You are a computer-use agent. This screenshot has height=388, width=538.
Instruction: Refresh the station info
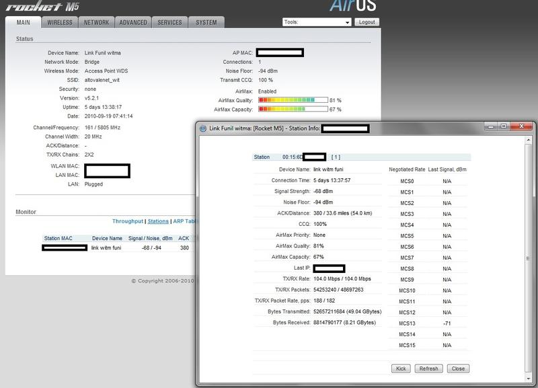click(428, 368)
